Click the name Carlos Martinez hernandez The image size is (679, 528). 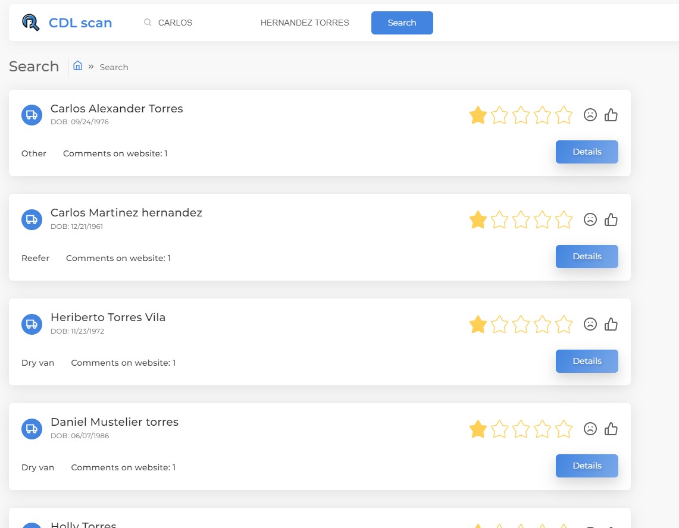tap(126, 212)
